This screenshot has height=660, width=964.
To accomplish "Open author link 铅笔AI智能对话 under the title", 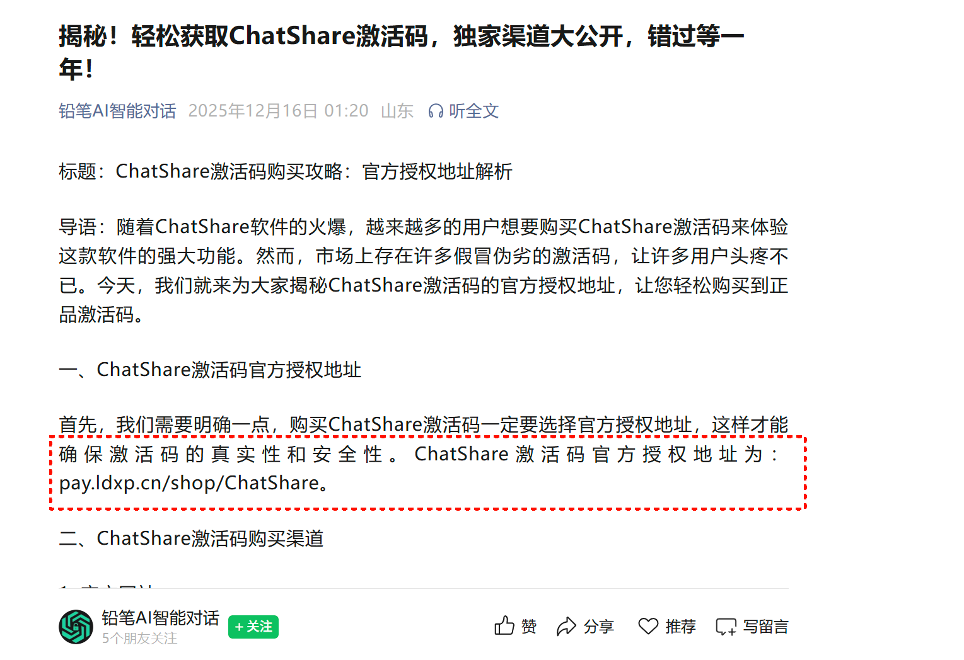I will 117,111.
